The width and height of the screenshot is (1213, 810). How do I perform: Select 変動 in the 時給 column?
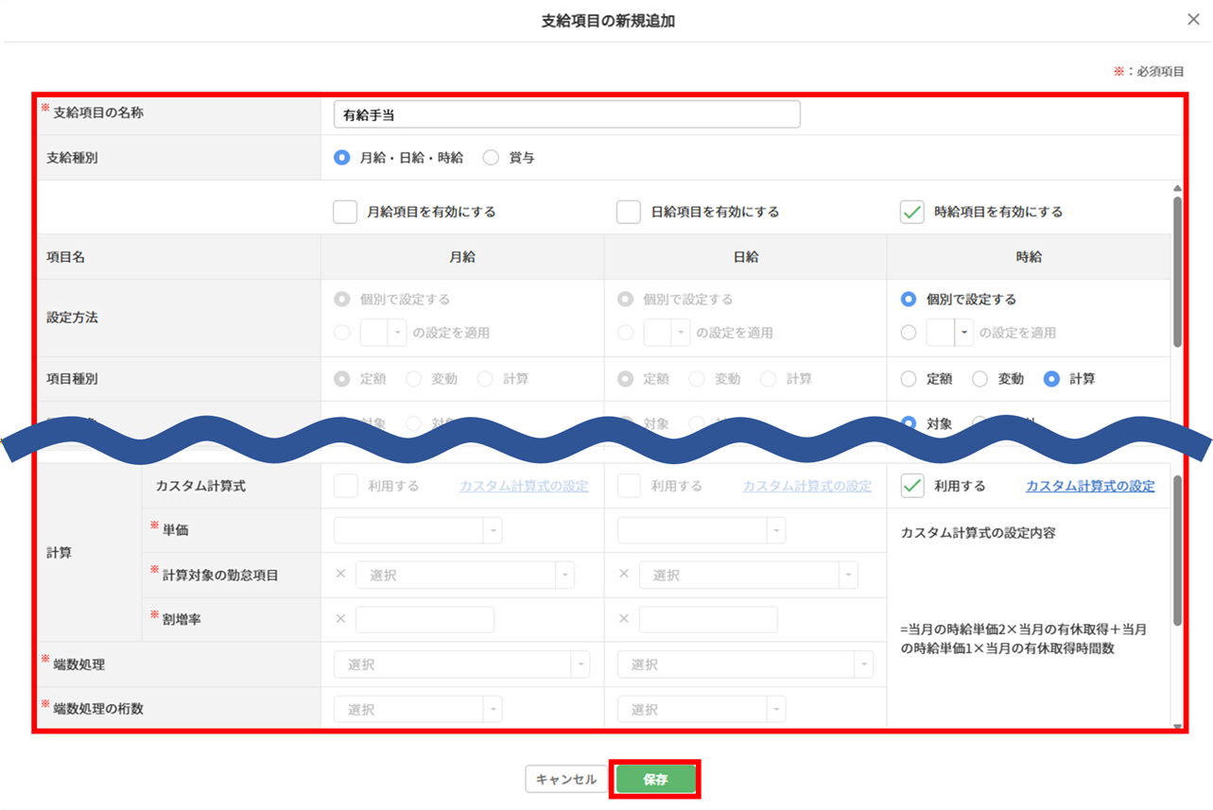[x=980, y=379]
